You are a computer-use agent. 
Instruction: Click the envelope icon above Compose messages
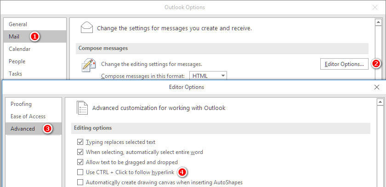[x=87, y=27]
